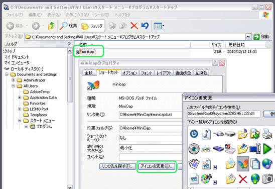Click the red X Delete toolbar icon

[x=134, y=26]
